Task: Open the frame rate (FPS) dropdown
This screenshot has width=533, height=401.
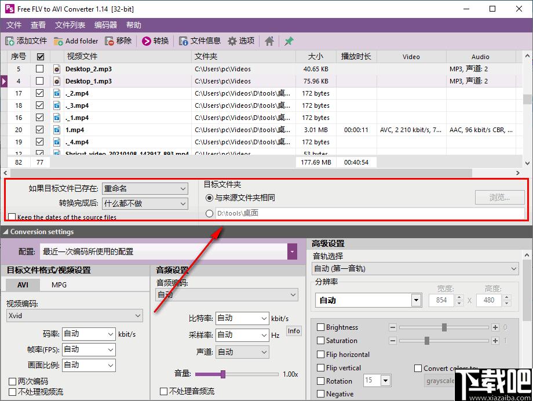Action: 89,349
